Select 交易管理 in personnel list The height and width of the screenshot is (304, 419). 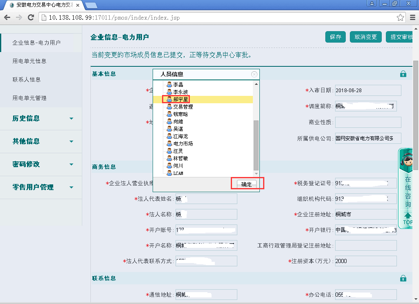[x=183, y=107]
